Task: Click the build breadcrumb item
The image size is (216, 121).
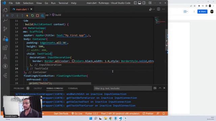Action: [x=56, y=15]
